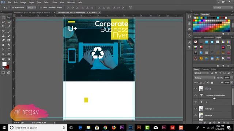Open the Window menu
Screen dimensions: 234x131
(71, 3)
